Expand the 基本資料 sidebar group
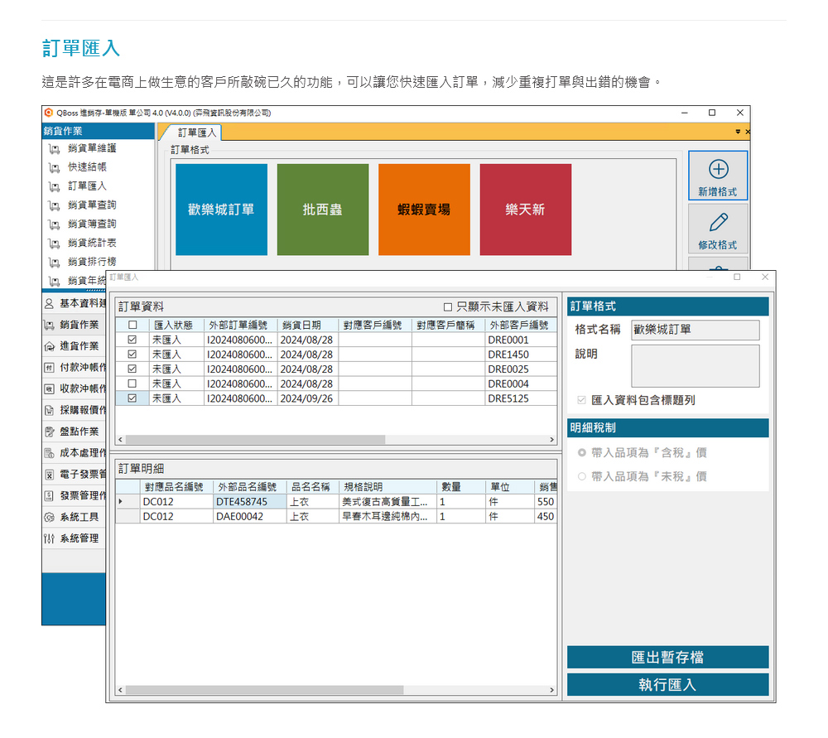Viewport: 828px width, 738px height. [79, 304]
